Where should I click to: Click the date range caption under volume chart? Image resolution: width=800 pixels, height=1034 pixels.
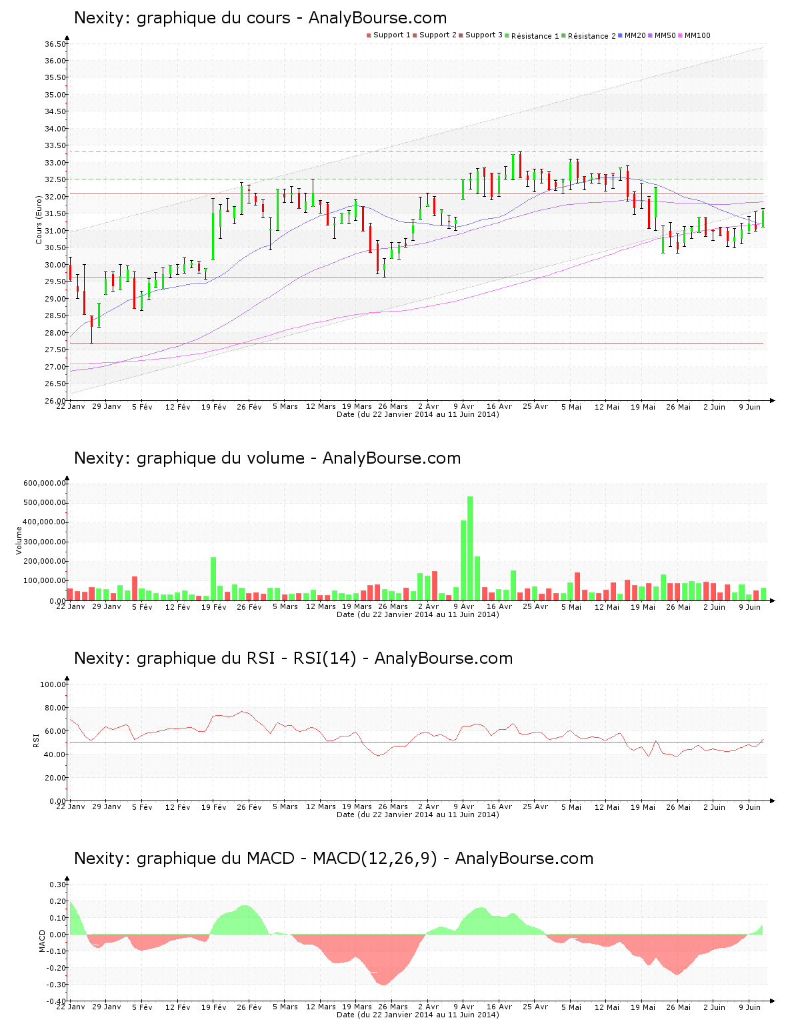click(418, 614)
